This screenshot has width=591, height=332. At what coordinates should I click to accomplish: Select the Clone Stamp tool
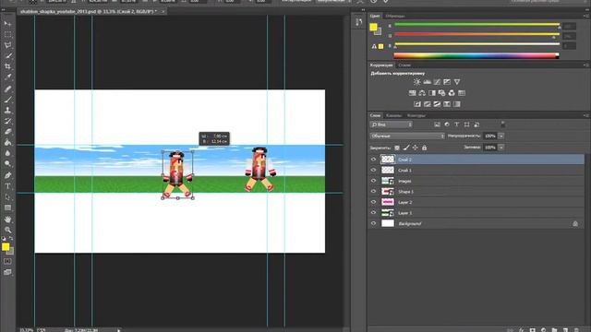[x=7, y=111]
